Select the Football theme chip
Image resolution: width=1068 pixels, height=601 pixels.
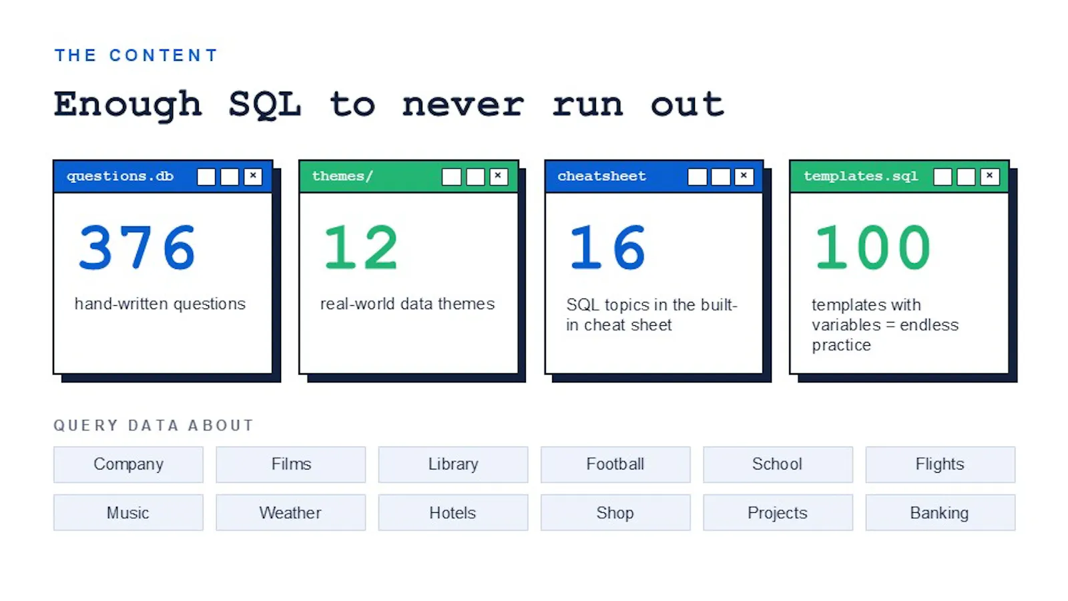[615, 464]
